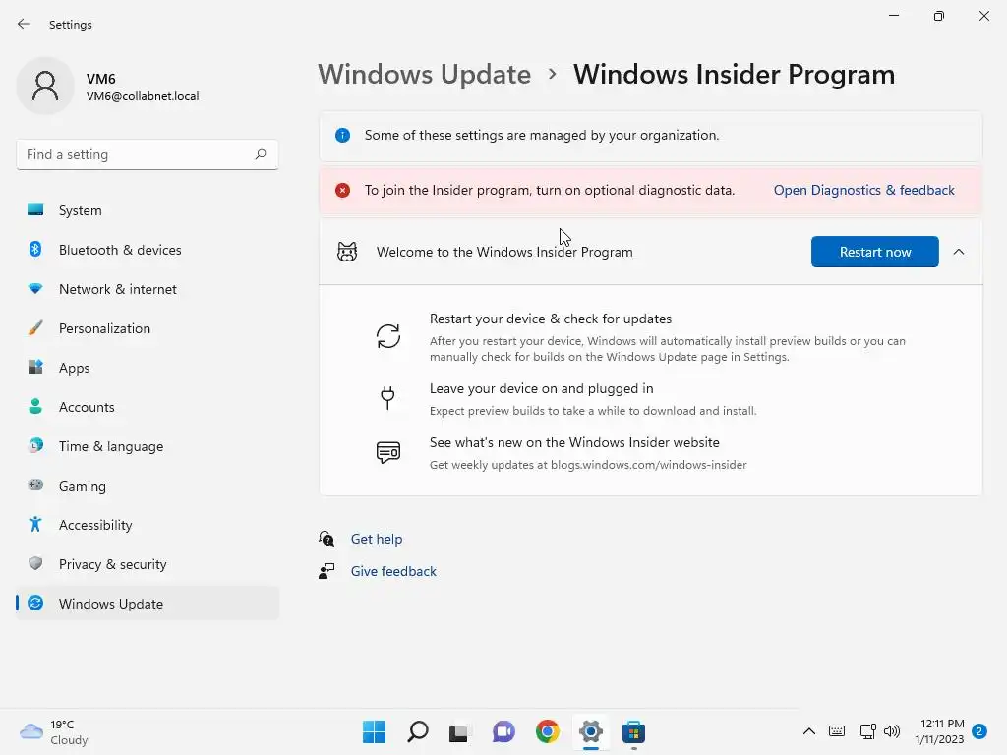The image size is (1007, 755).
Task: Click the red error icon in diagnostic banner
Action: (342, 190)
